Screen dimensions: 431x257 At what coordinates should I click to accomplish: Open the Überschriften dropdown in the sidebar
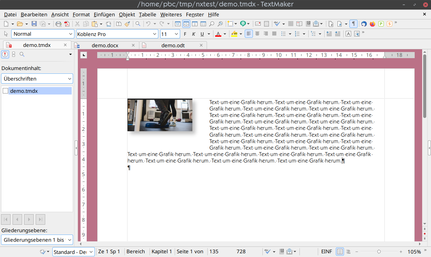click(x=37, y=79)
